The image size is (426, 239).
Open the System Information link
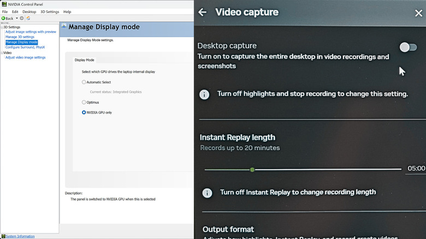click(x=20, y=236)
